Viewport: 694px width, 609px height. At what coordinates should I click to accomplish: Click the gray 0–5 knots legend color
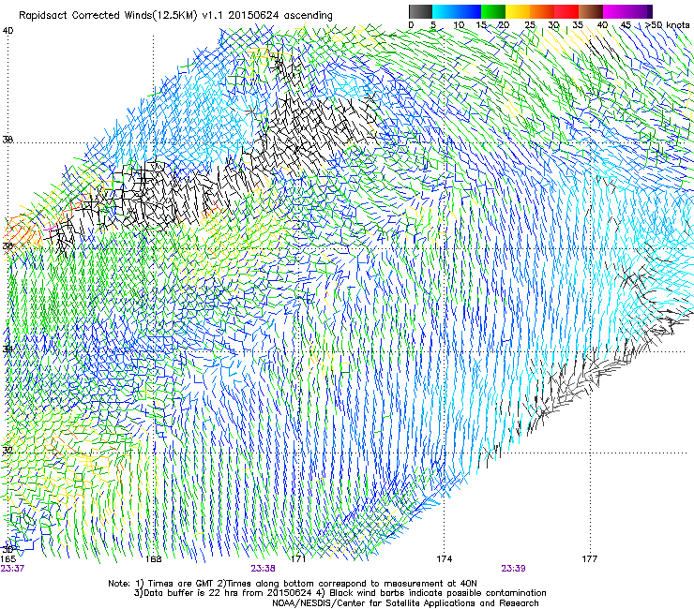(420, 11)
